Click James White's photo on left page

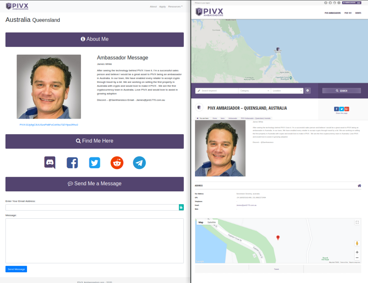pyautogui.click(x=49, y=86)
